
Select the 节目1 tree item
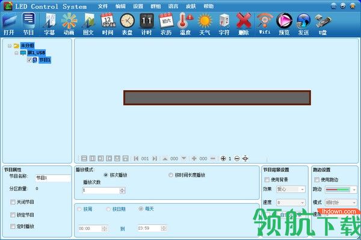tap(45, 60)
